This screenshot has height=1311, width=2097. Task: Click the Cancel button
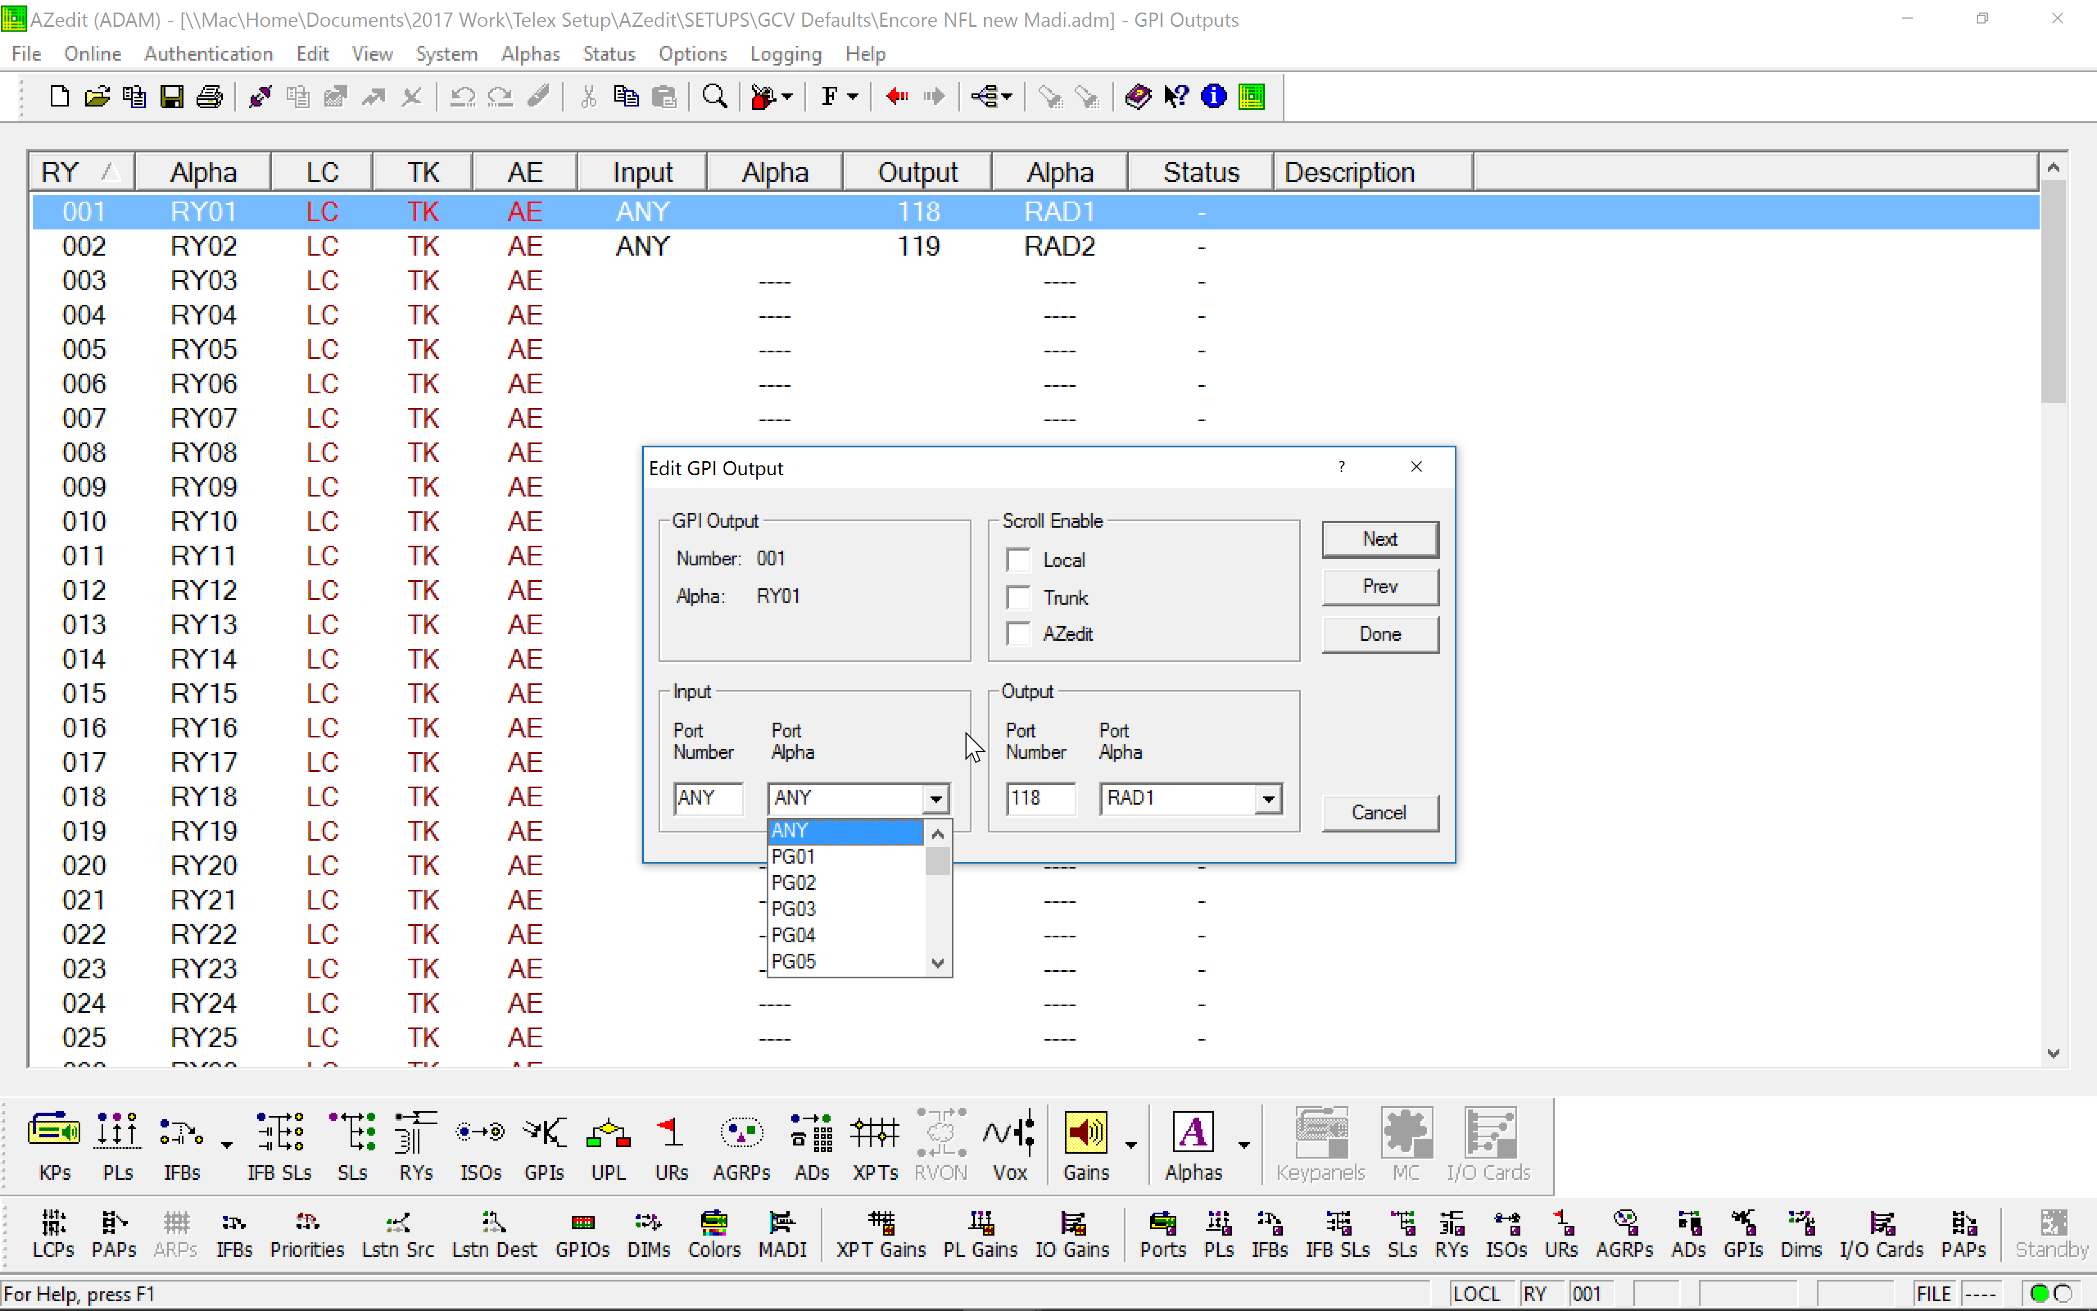click(x=1379, y=813)
